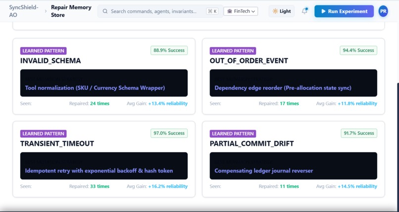Click +13.4% reliability gain
This screenshot has width=399, height=212.
(x=168, y=104)
